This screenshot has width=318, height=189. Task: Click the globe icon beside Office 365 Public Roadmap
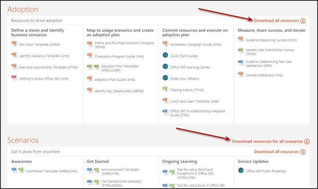click(x=241, y=170)
